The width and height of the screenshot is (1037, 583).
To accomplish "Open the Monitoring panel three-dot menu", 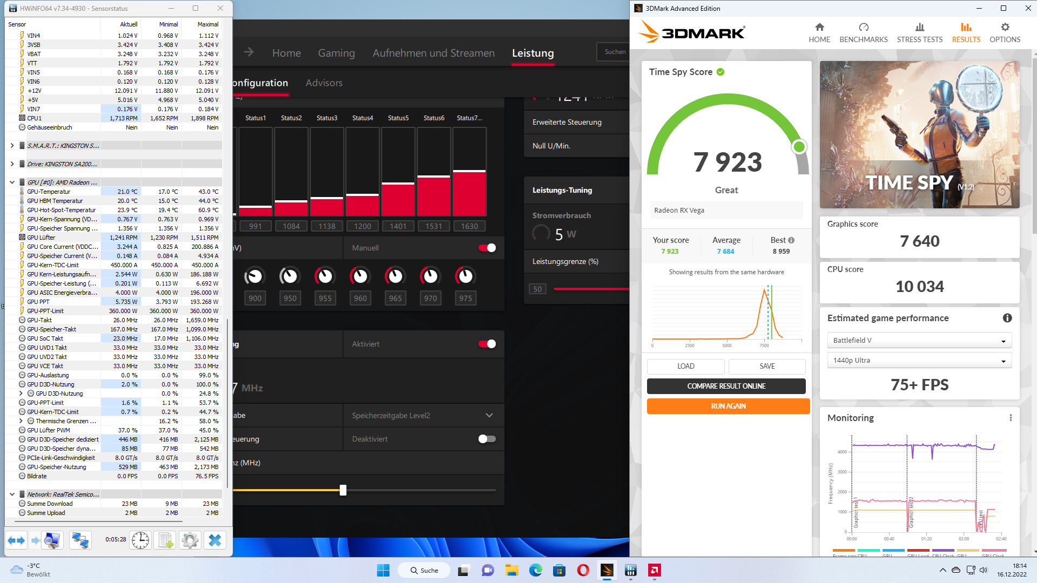I will 1011,418.
